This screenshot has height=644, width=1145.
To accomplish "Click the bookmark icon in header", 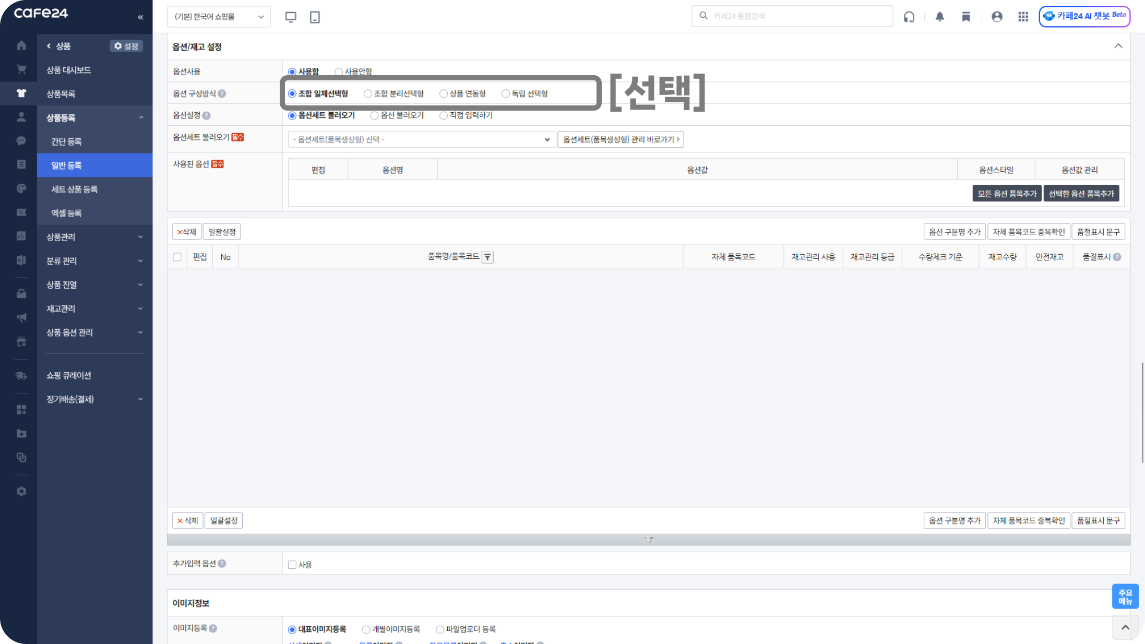I will (965, 17).
